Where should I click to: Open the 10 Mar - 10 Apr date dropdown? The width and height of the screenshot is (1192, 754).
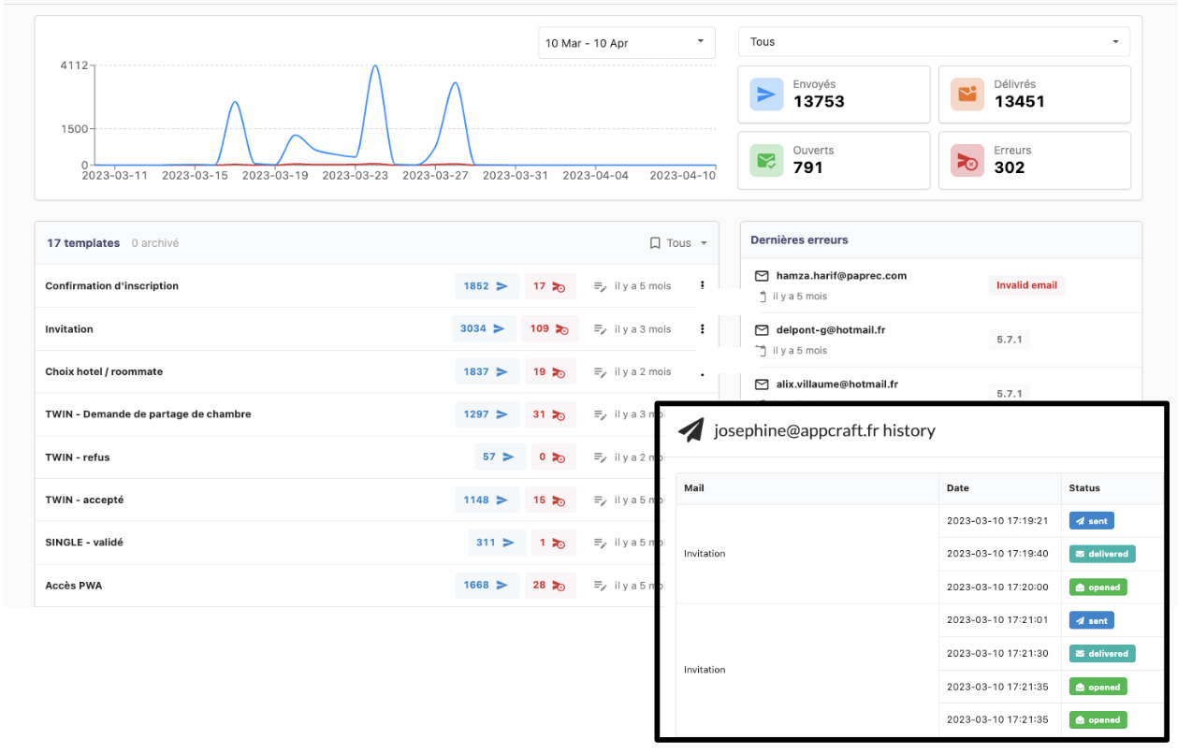click(x=626, y=43)
